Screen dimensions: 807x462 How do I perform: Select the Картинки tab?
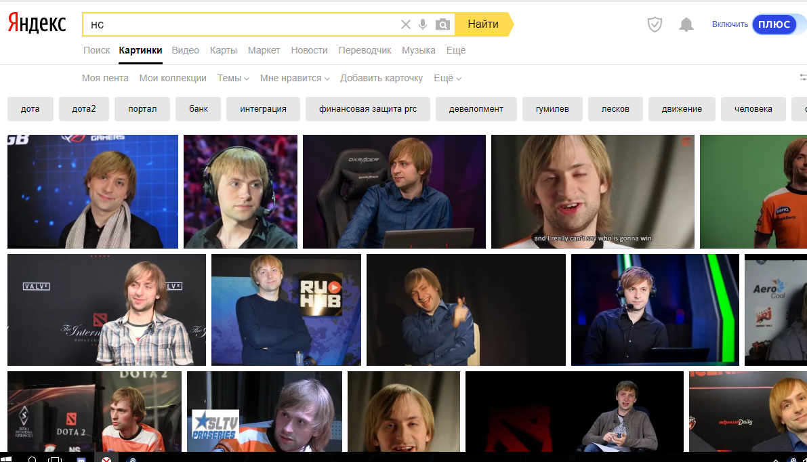click(x=140, y=50)
